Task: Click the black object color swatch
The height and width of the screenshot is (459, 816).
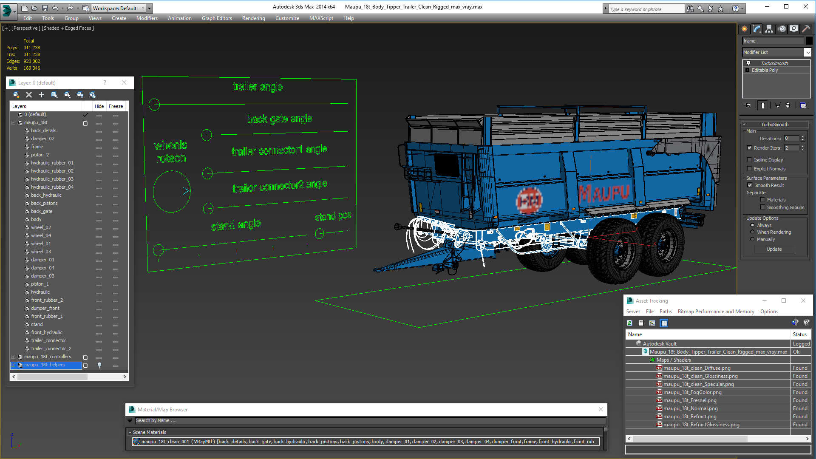Action: (x=809, y=41)
